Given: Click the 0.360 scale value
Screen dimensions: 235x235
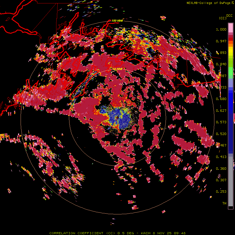Looking at the screenshot, I should (x=221, y=169).
